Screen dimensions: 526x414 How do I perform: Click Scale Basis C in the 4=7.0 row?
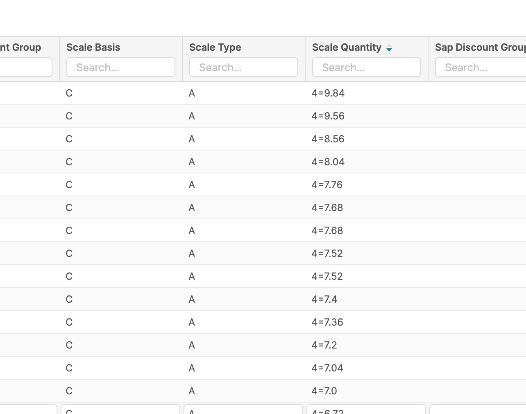coord(69,391)
